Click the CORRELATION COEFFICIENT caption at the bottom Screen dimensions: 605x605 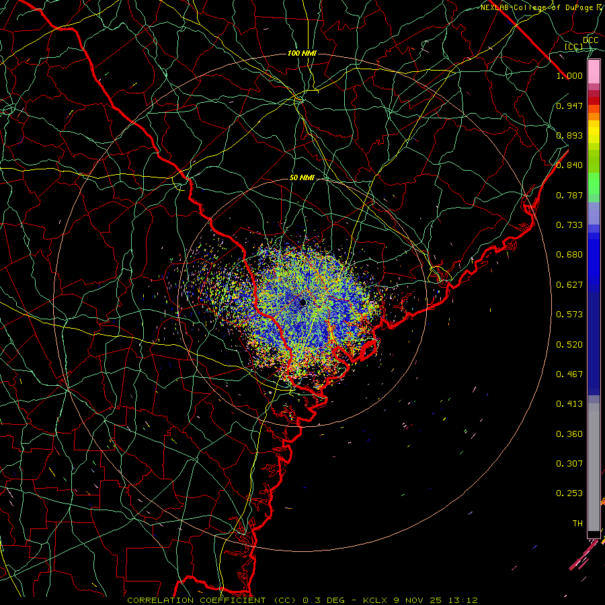coord(302,600)
